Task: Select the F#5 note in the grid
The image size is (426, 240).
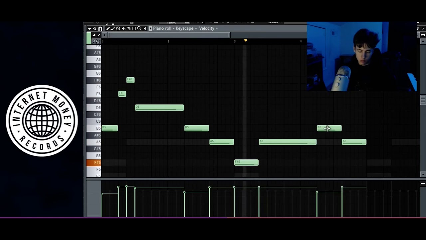Action: (246, 163)
